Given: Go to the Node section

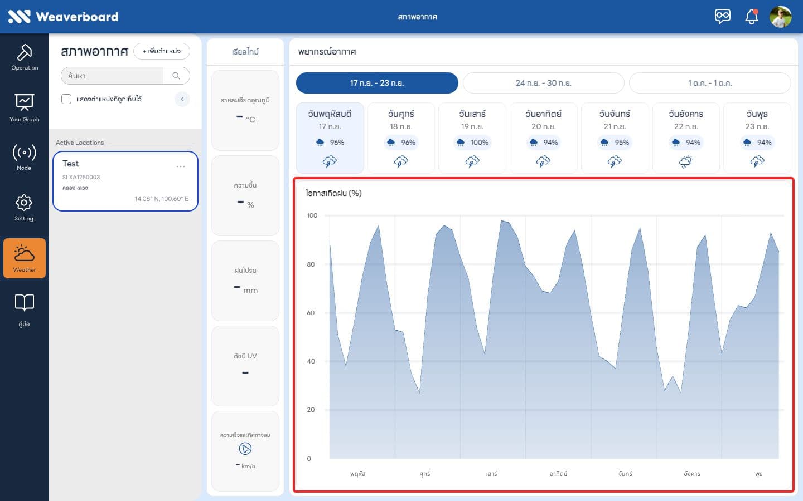Looking at the screenshot, I should coord(25,157).
